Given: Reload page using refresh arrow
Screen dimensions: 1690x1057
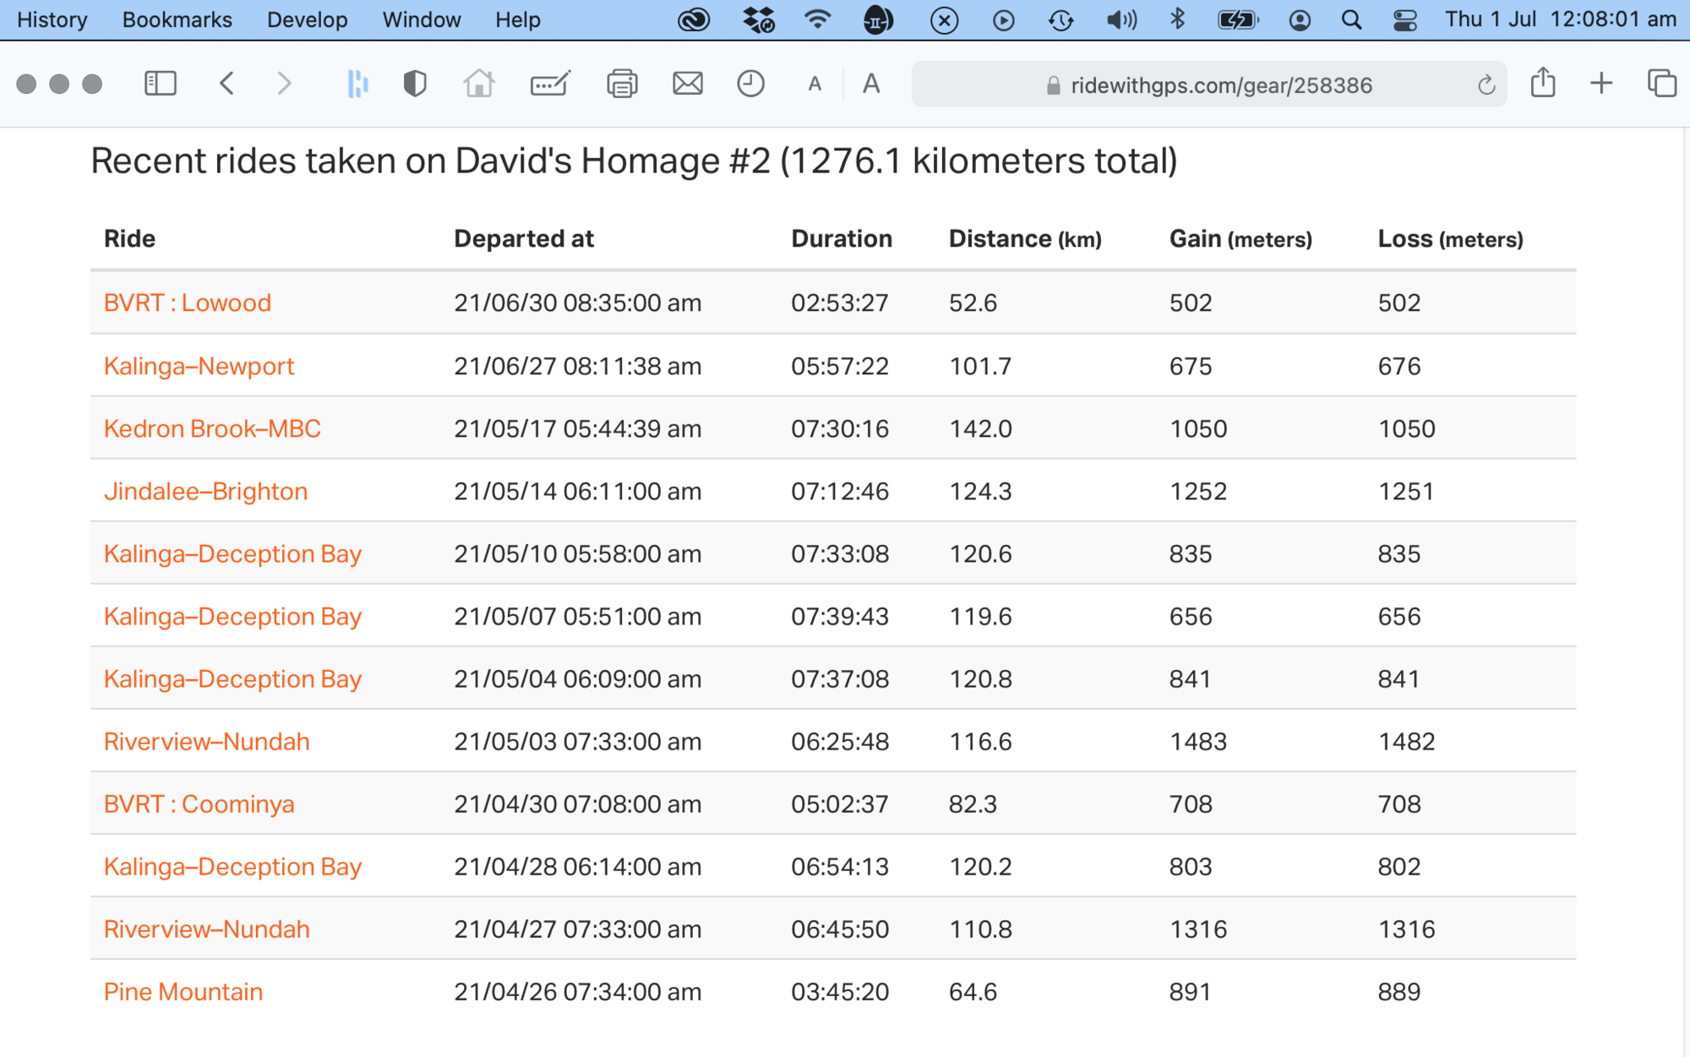Looking at the screenshot, I should 1486,85.
